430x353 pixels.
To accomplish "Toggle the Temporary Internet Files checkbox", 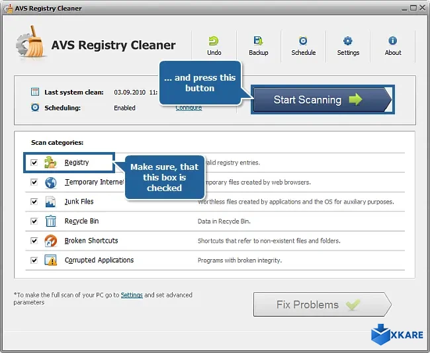I will [x=34, y=182].
